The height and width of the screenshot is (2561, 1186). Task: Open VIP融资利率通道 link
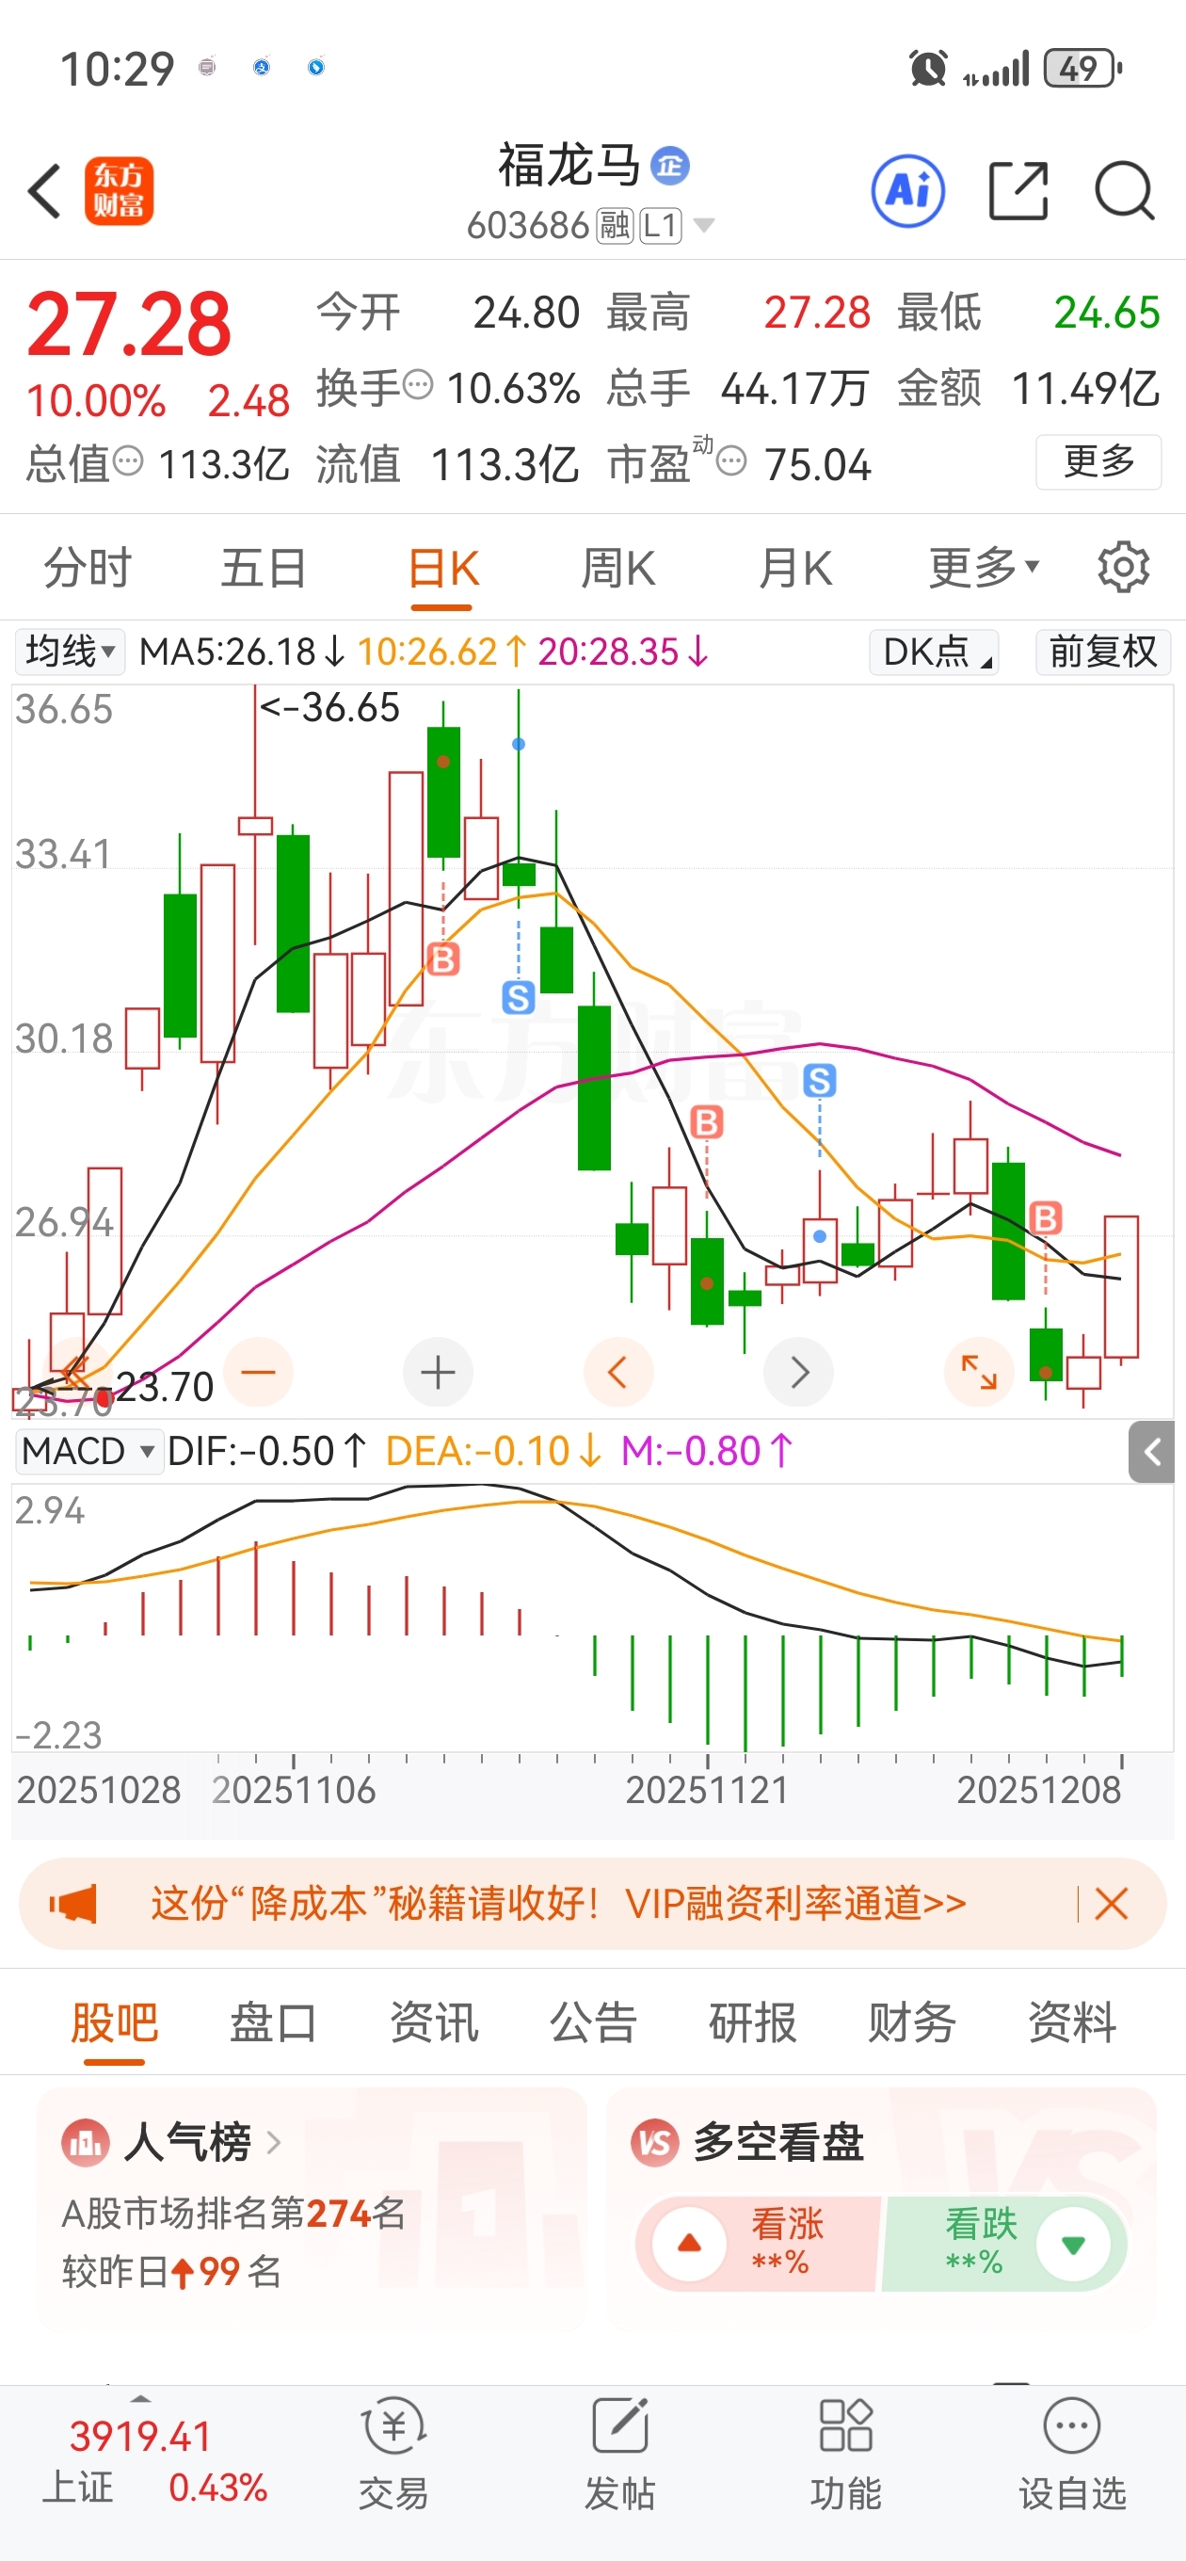[796, 1904]
